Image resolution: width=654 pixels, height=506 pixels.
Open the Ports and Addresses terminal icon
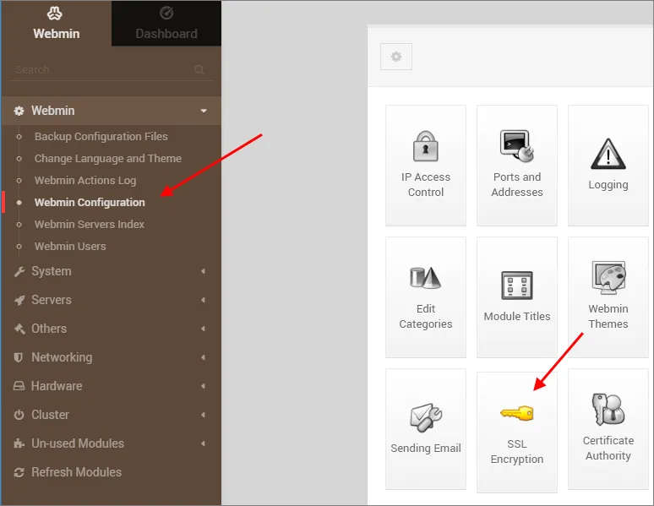tap(517, 146)
